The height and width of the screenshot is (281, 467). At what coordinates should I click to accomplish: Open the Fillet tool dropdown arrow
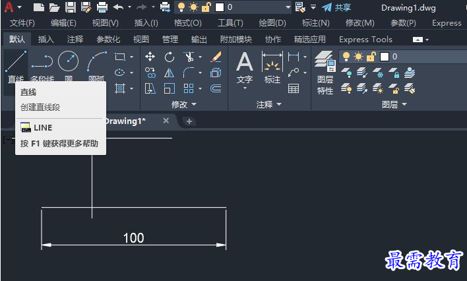click(x=200, y=73)
